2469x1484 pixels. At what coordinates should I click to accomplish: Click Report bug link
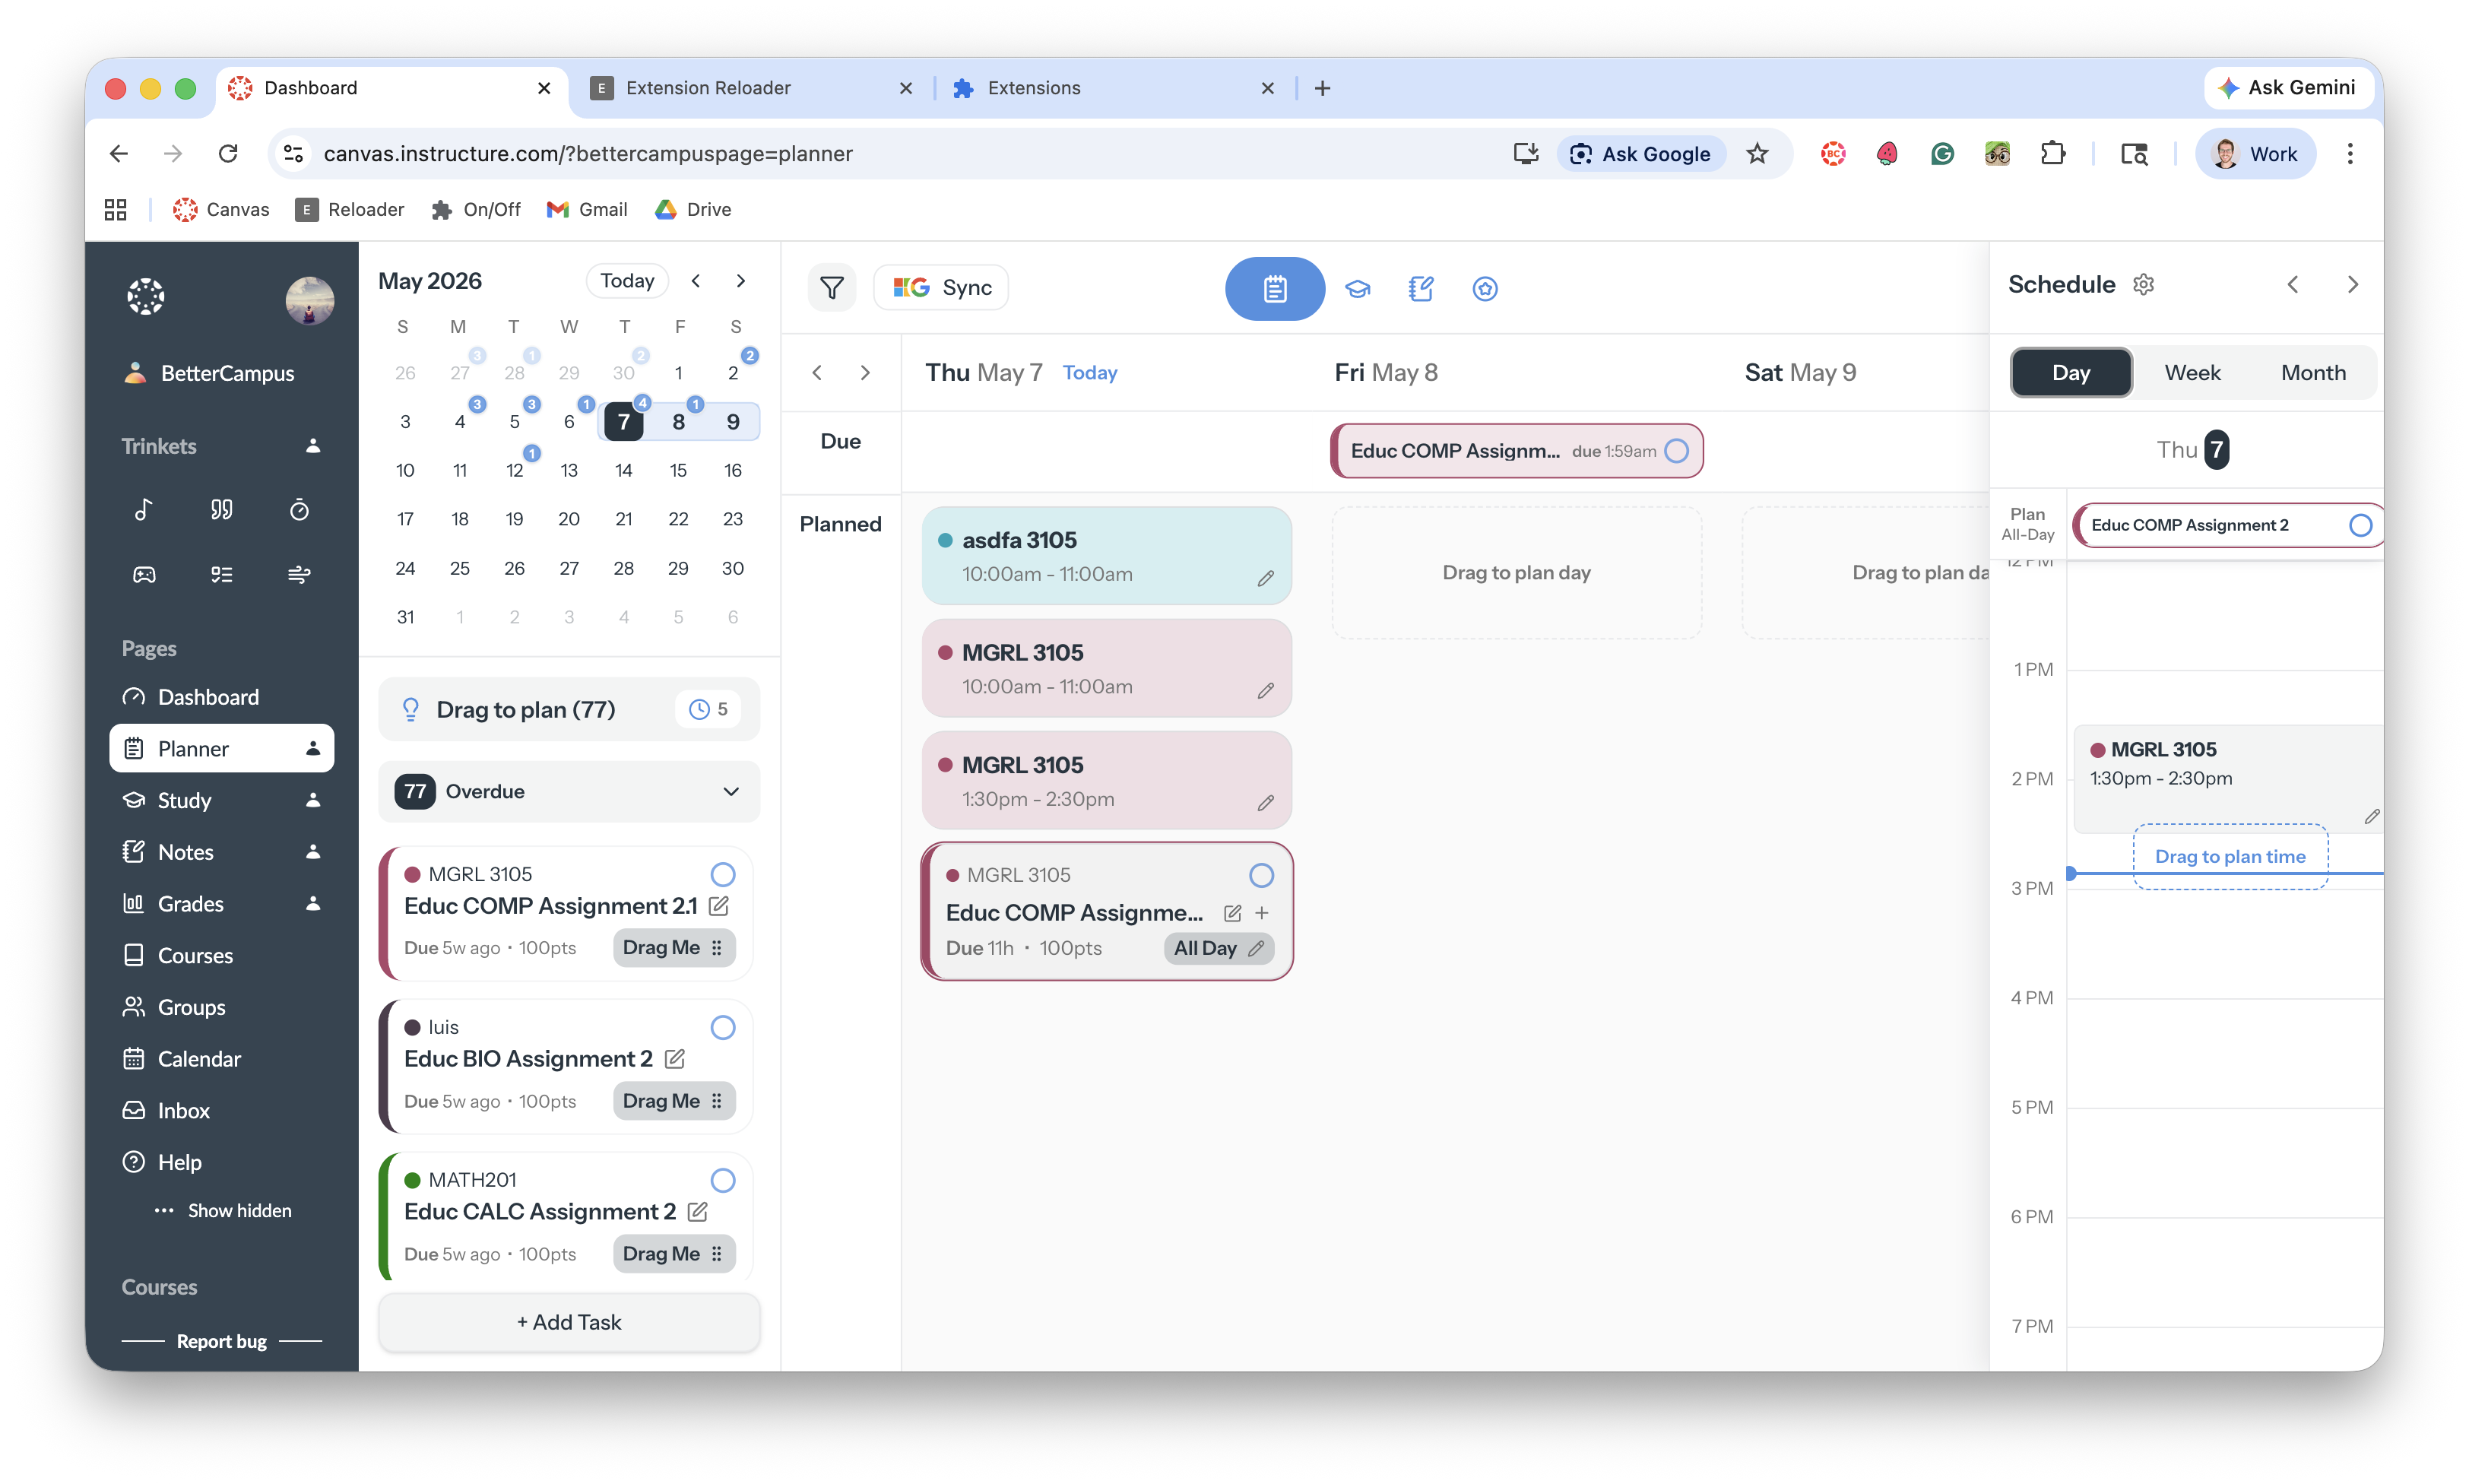point(221,1341)
